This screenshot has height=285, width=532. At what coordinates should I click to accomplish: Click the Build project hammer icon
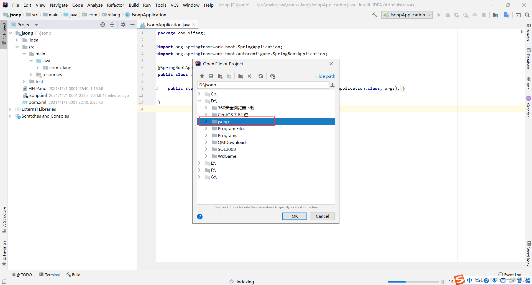pyautogui.click(x=375, y=15)
